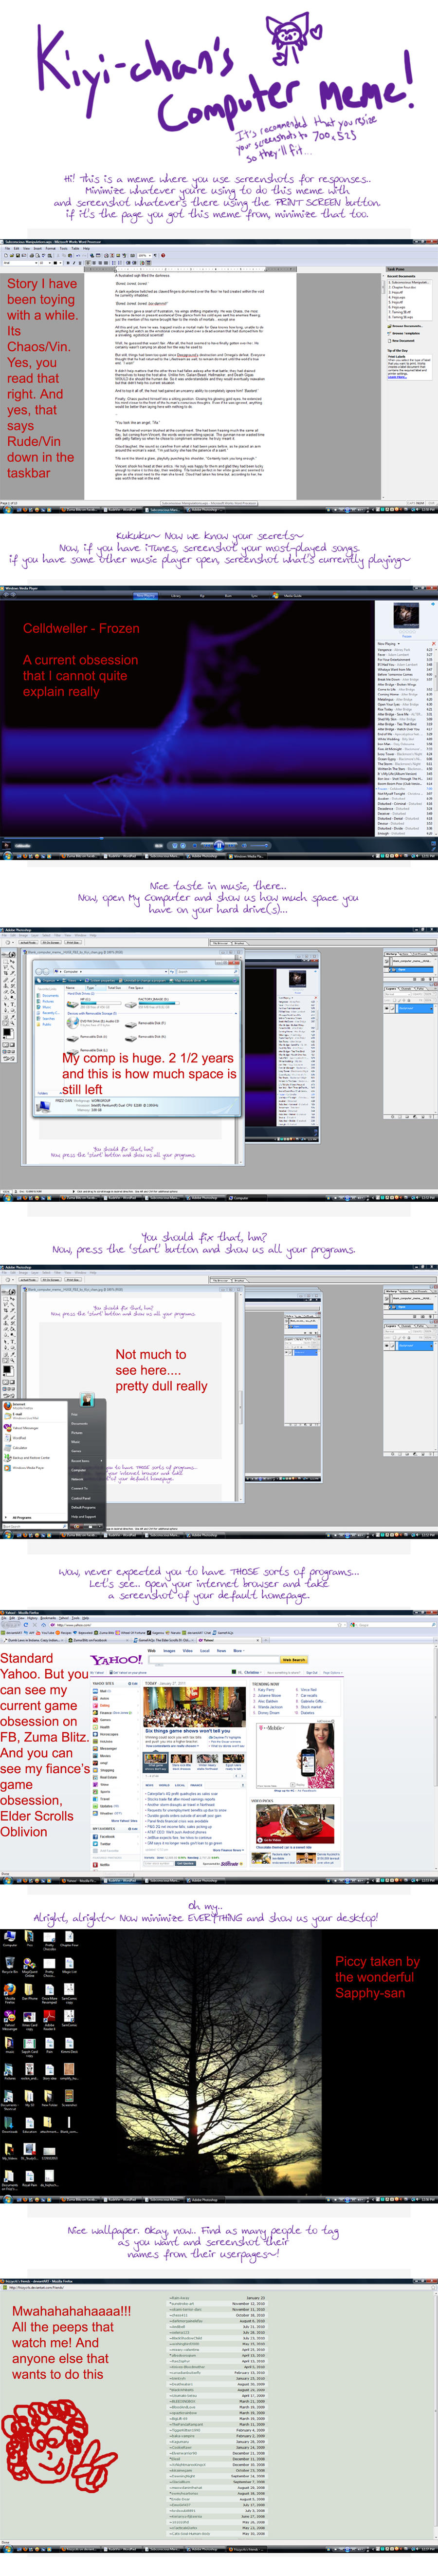Click the Yahoo search input field
This screenshot has height=2576, width=438.
tap(214, 1660)
